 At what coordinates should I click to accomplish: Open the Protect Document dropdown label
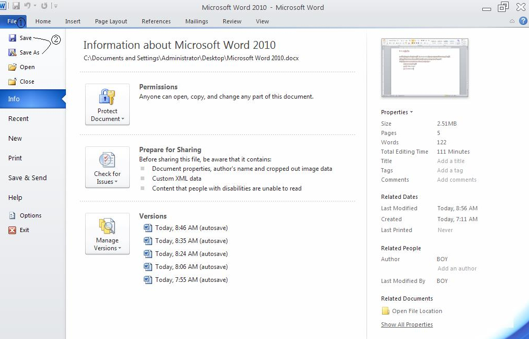(107, 115)
